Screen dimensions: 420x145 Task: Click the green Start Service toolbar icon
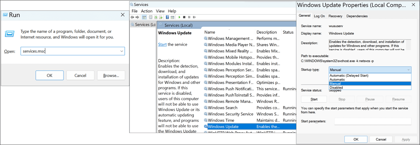(179, 17)
